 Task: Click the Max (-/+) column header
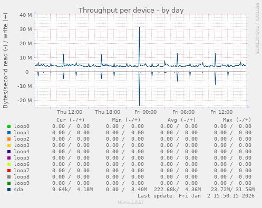coord(237,120)
